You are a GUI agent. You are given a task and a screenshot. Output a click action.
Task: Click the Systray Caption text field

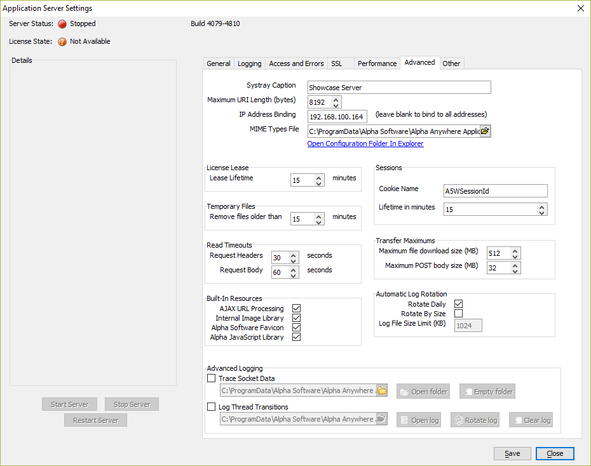point(399,88)
